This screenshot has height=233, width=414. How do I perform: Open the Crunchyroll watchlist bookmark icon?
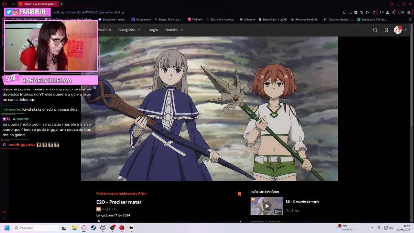pos(386,30)
